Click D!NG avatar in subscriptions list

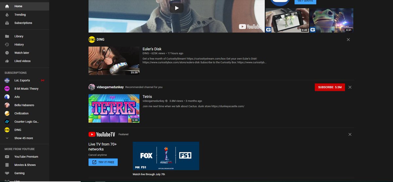tap(7, 130)
